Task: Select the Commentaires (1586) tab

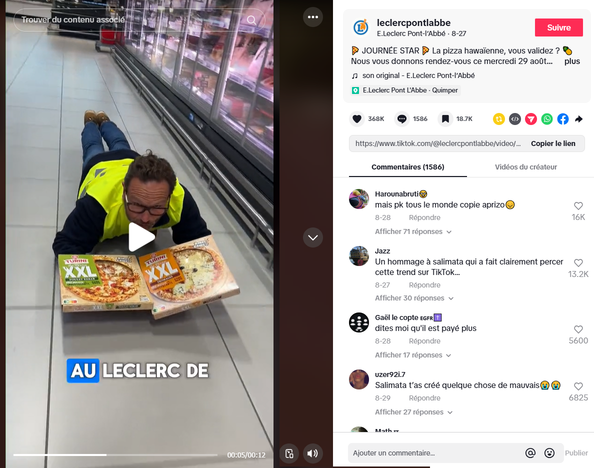Action: point(407,167)
